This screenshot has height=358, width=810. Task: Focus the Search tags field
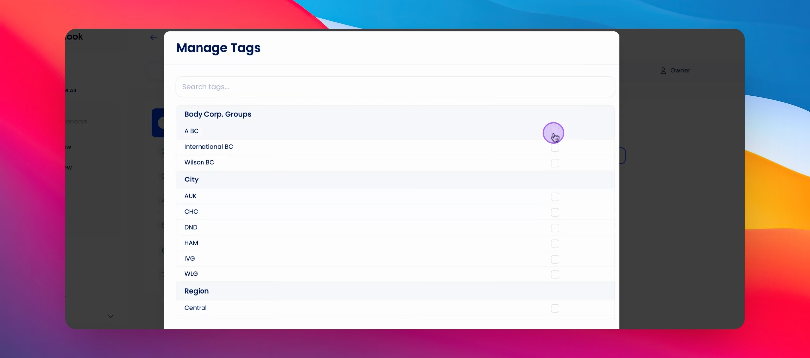coord(395,87)
